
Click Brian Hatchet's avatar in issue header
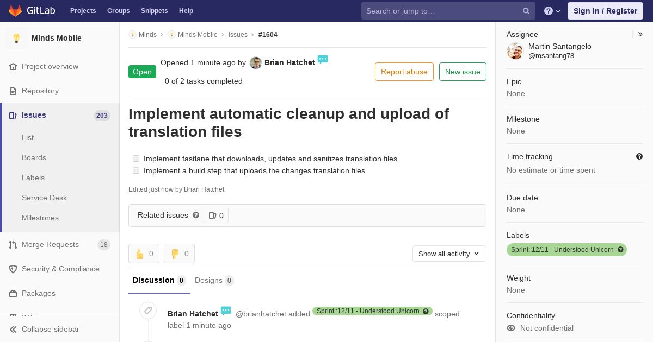[x=256, y=63]
